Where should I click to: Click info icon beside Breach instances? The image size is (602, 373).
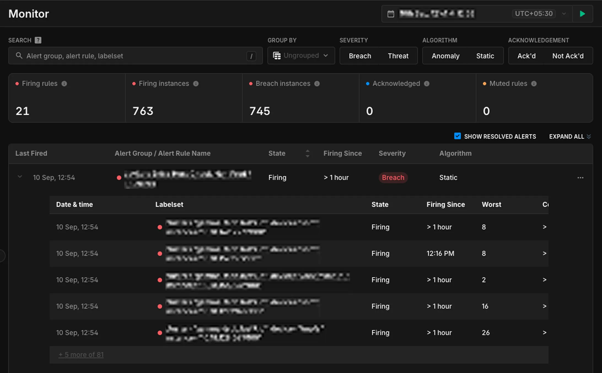pyautogui.click(x=317, y=84)
